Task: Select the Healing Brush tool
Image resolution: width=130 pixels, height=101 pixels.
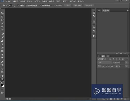Action: (2, 34)
